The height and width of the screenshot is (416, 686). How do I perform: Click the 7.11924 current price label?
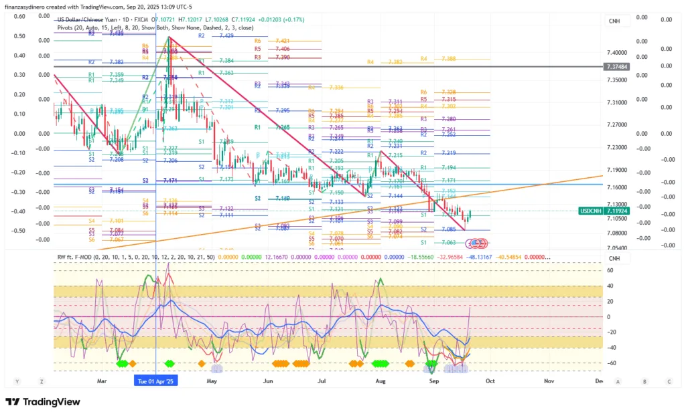616,211
